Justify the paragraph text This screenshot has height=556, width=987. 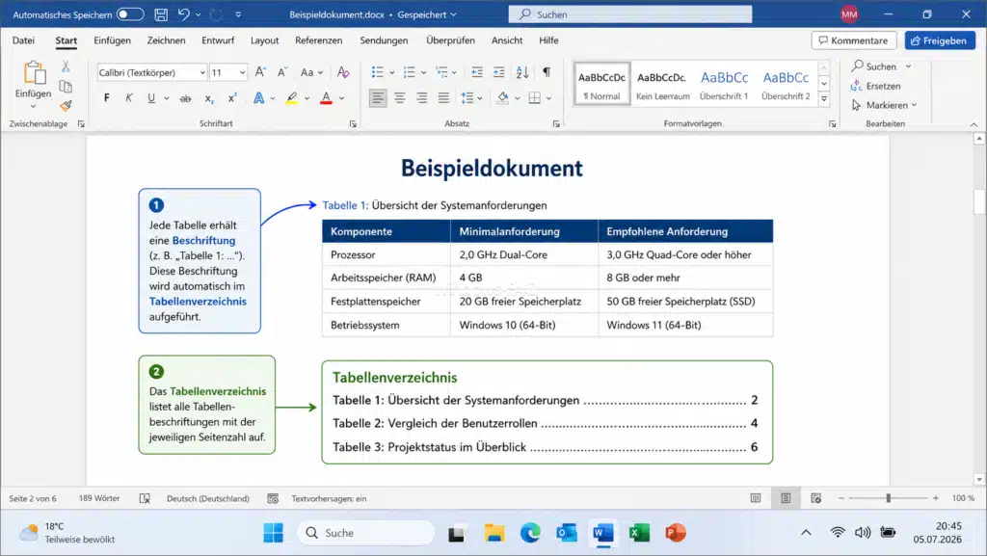coord(443,98)
